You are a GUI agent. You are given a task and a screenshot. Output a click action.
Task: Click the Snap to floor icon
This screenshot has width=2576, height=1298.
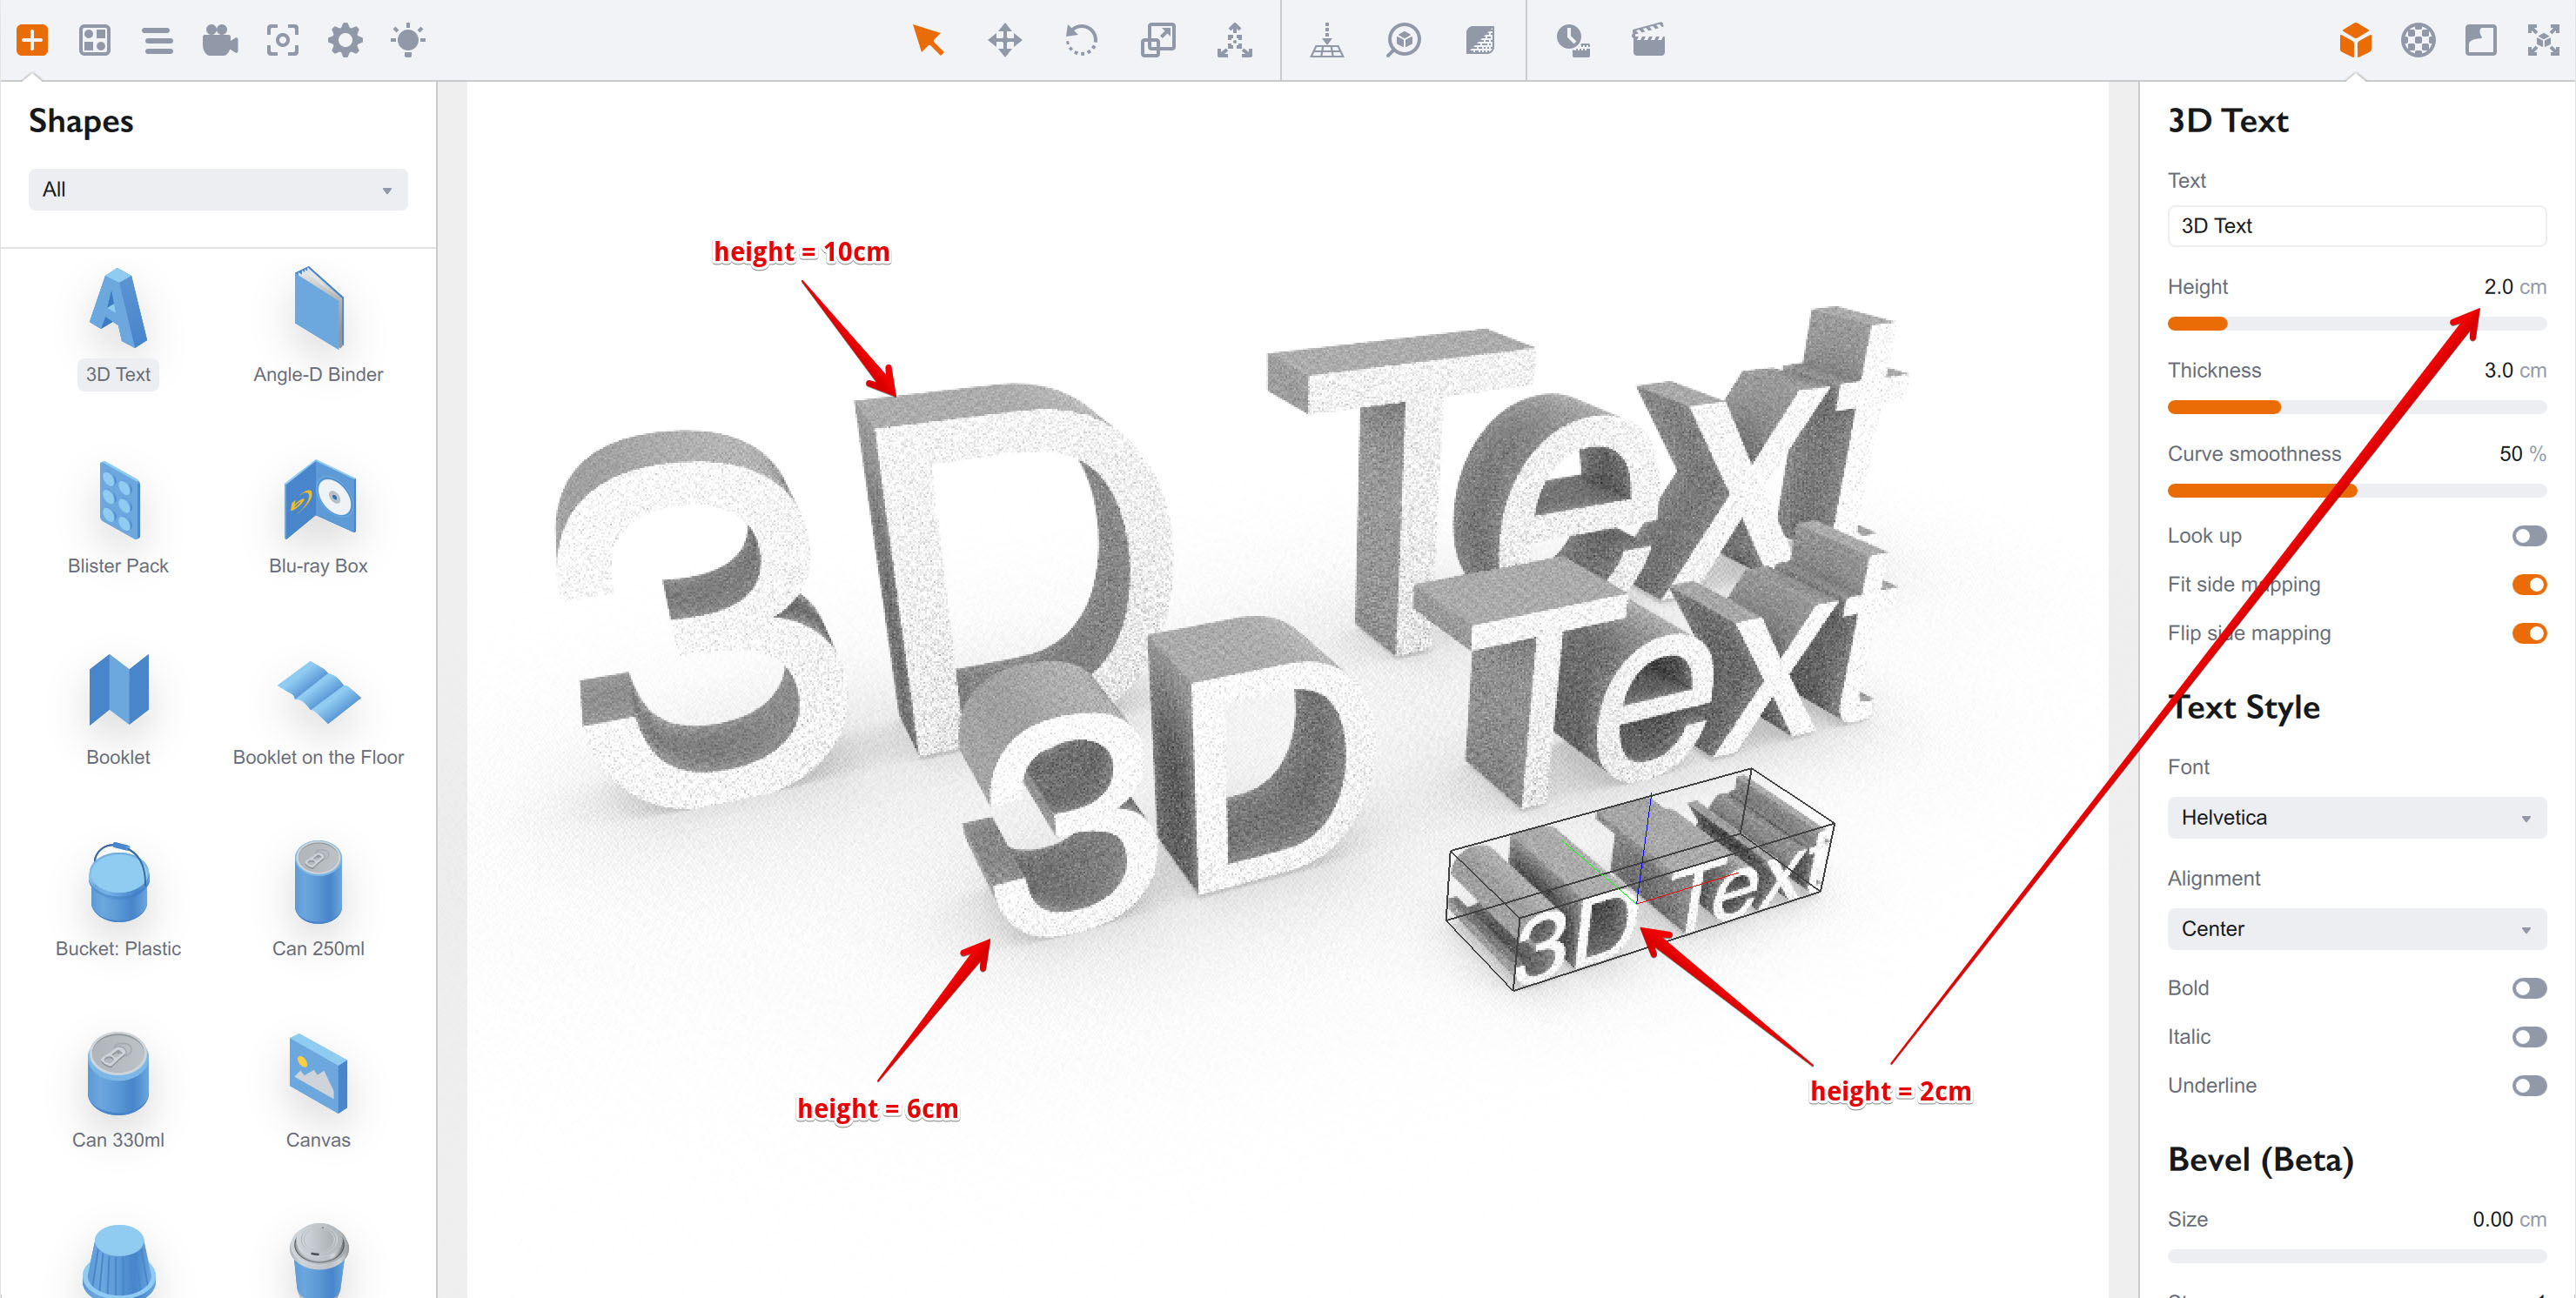(x=1328, y=40)
